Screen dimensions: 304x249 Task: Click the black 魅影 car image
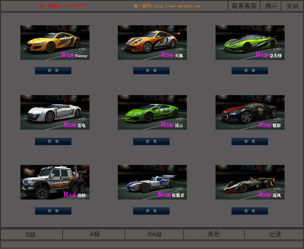[x=250, y=112]
